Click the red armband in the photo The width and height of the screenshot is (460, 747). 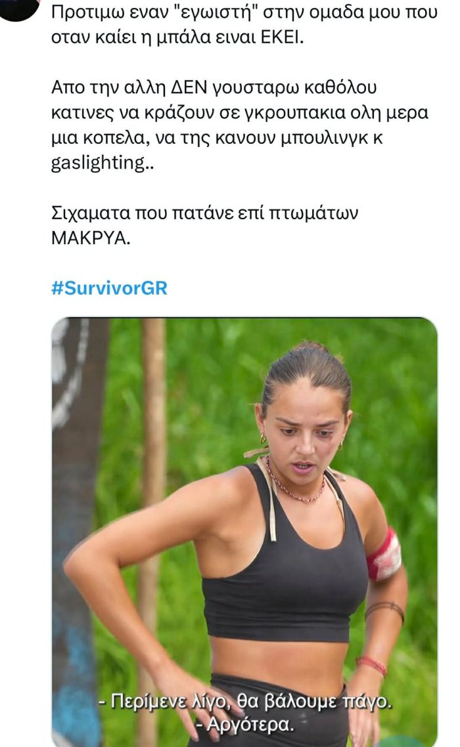pyautogui.click(x=384, y=555)
